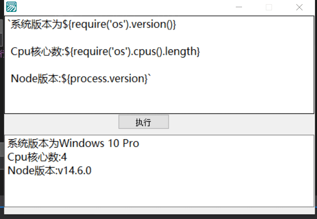Close the window with the X button
Screen dimensions: 317x219
tap(299, 7)
